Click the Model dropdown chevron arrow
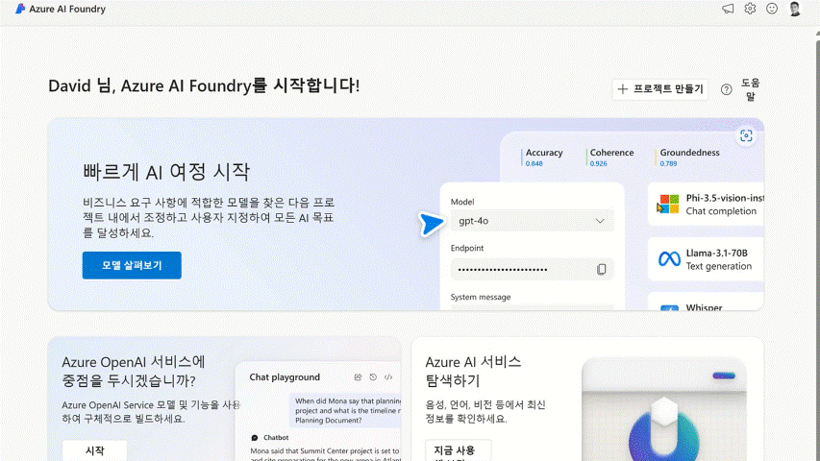 600,221
